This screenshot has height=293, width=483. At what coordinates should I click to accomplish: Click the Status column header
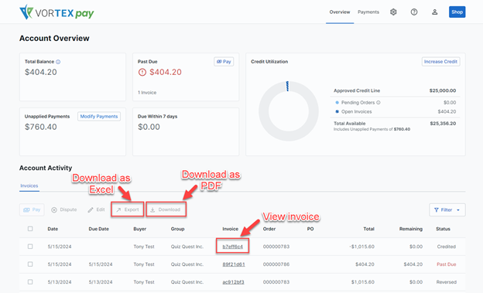click(x=443, y=229)
